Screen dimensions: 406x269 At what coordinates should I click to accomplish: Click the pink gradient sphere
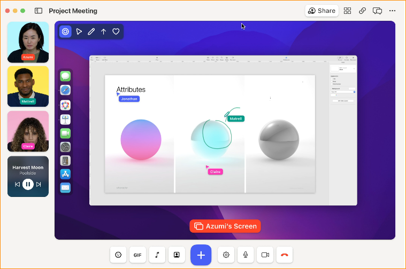(141, 139)
